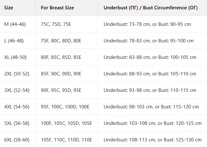The width and height of the screenshot is (207, 147).
Task: Select the M (44-46) size cell
Action: coord(15,24)
